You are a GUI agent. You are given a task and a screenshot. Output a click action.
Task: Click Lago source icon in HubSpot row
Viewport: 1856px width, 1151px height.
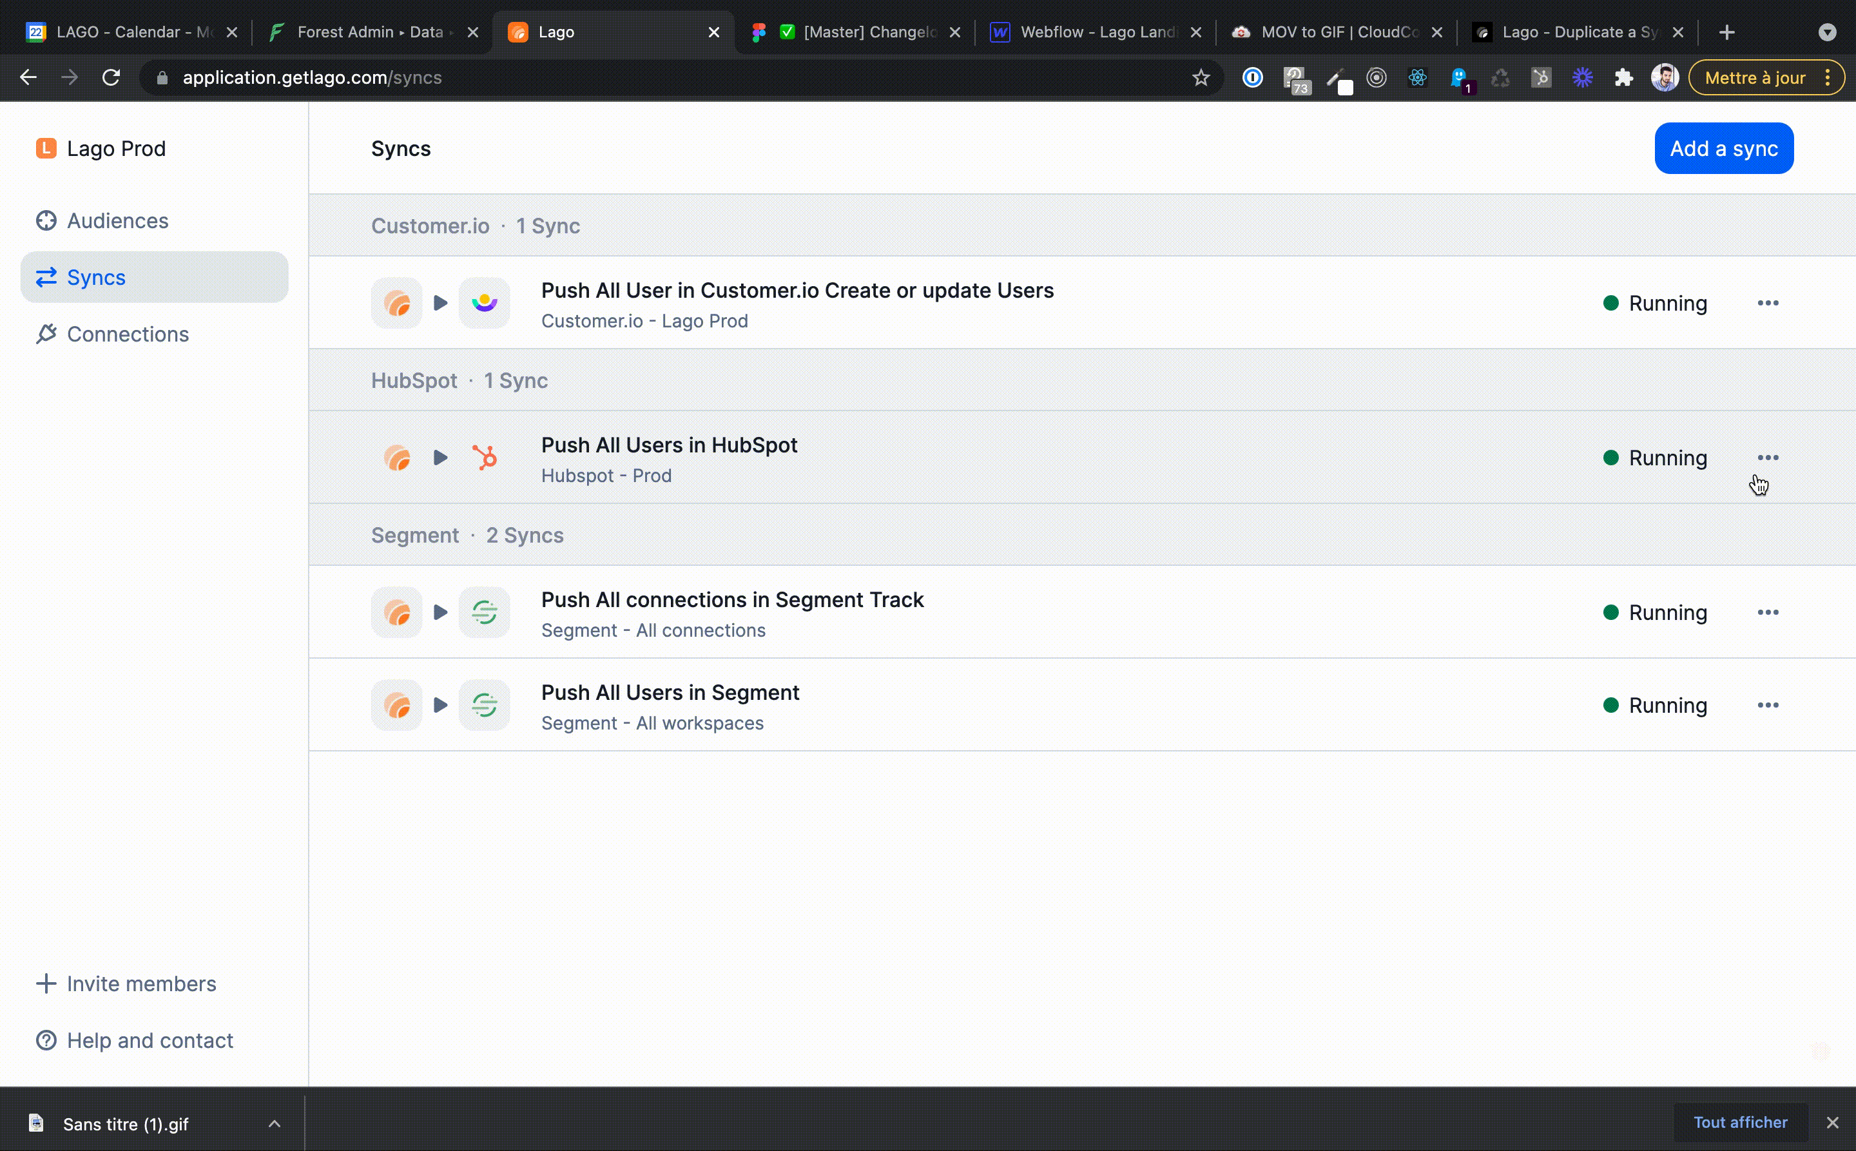point(396,458)
